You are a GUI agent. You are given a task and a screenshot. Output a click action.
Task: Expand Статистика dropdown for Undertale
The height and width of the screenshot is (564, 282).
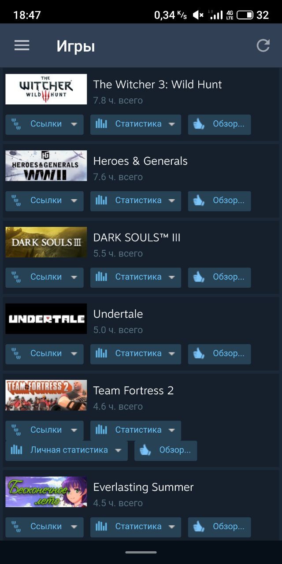click(x=171, y=353)
